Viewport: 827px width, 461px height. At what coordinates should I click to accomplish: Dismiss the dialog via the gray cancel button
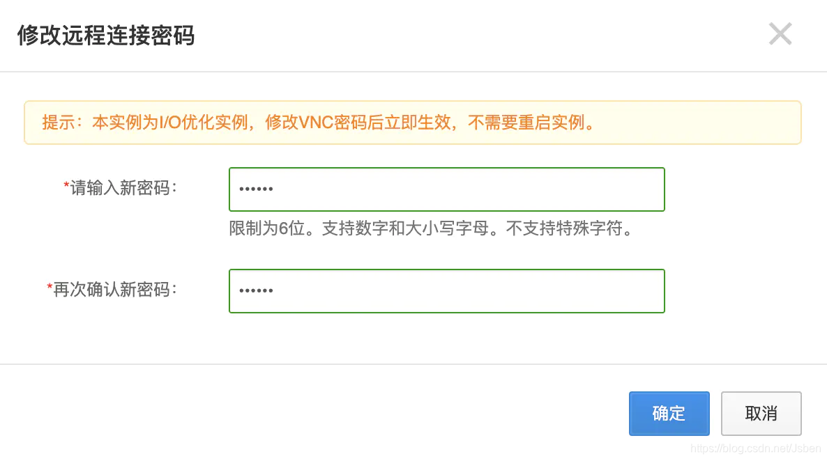pyautogui.click(x=761, y=414)
